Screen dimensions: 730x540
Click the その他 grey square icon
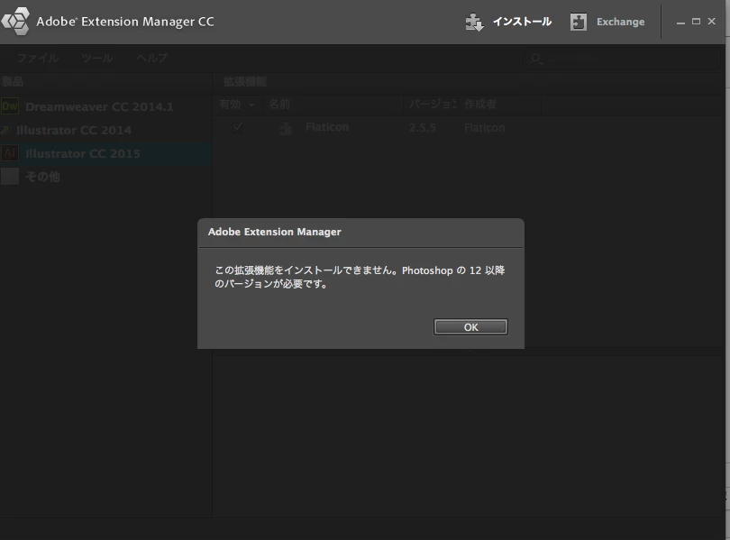point(10,177)
